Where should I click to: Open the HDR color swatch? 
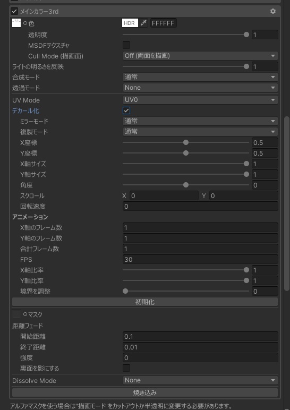pyautogui.click(x=130, y=23)
